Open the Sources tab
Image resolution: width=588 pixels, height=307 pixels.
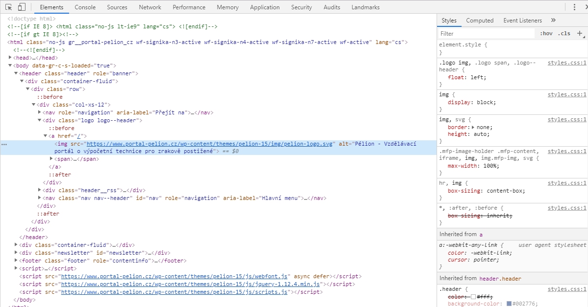(x=117, y=7)
